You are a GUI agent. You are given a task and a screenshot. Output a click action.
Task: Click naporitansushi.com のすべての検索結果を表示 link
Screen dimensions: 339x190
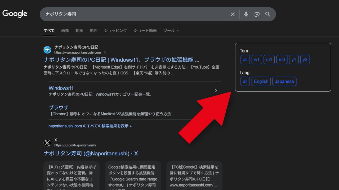coord(90,126)
